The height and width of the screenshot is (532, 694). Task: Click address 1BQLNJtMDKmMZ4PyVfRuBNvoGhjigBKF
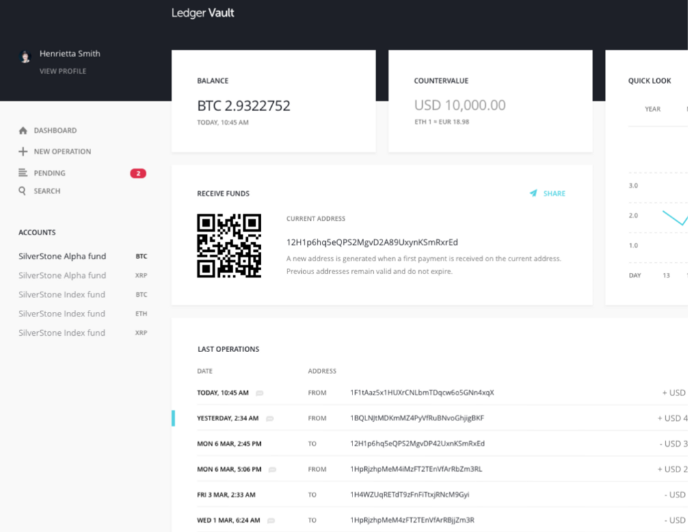[x=417, y=418]
